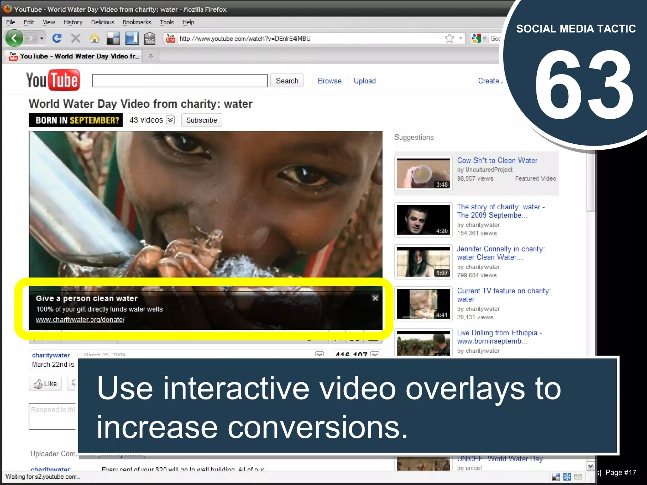Open the Tools menu

click(167, 22)
